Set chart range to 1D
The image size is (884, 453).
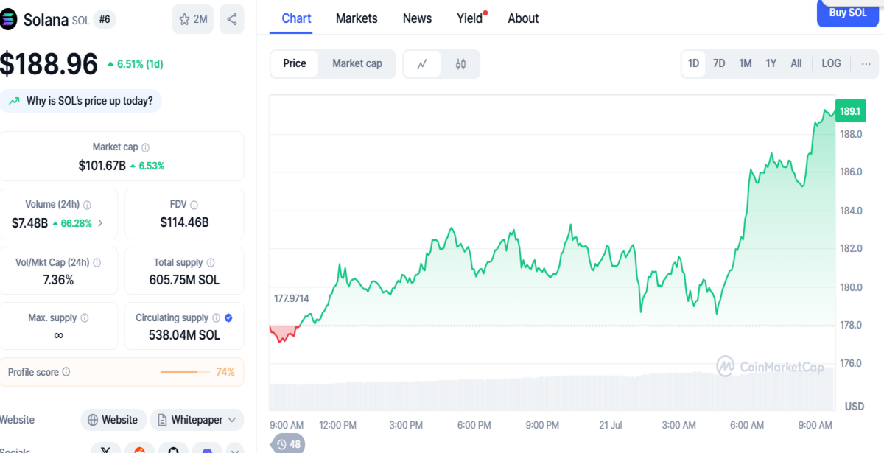693,63
